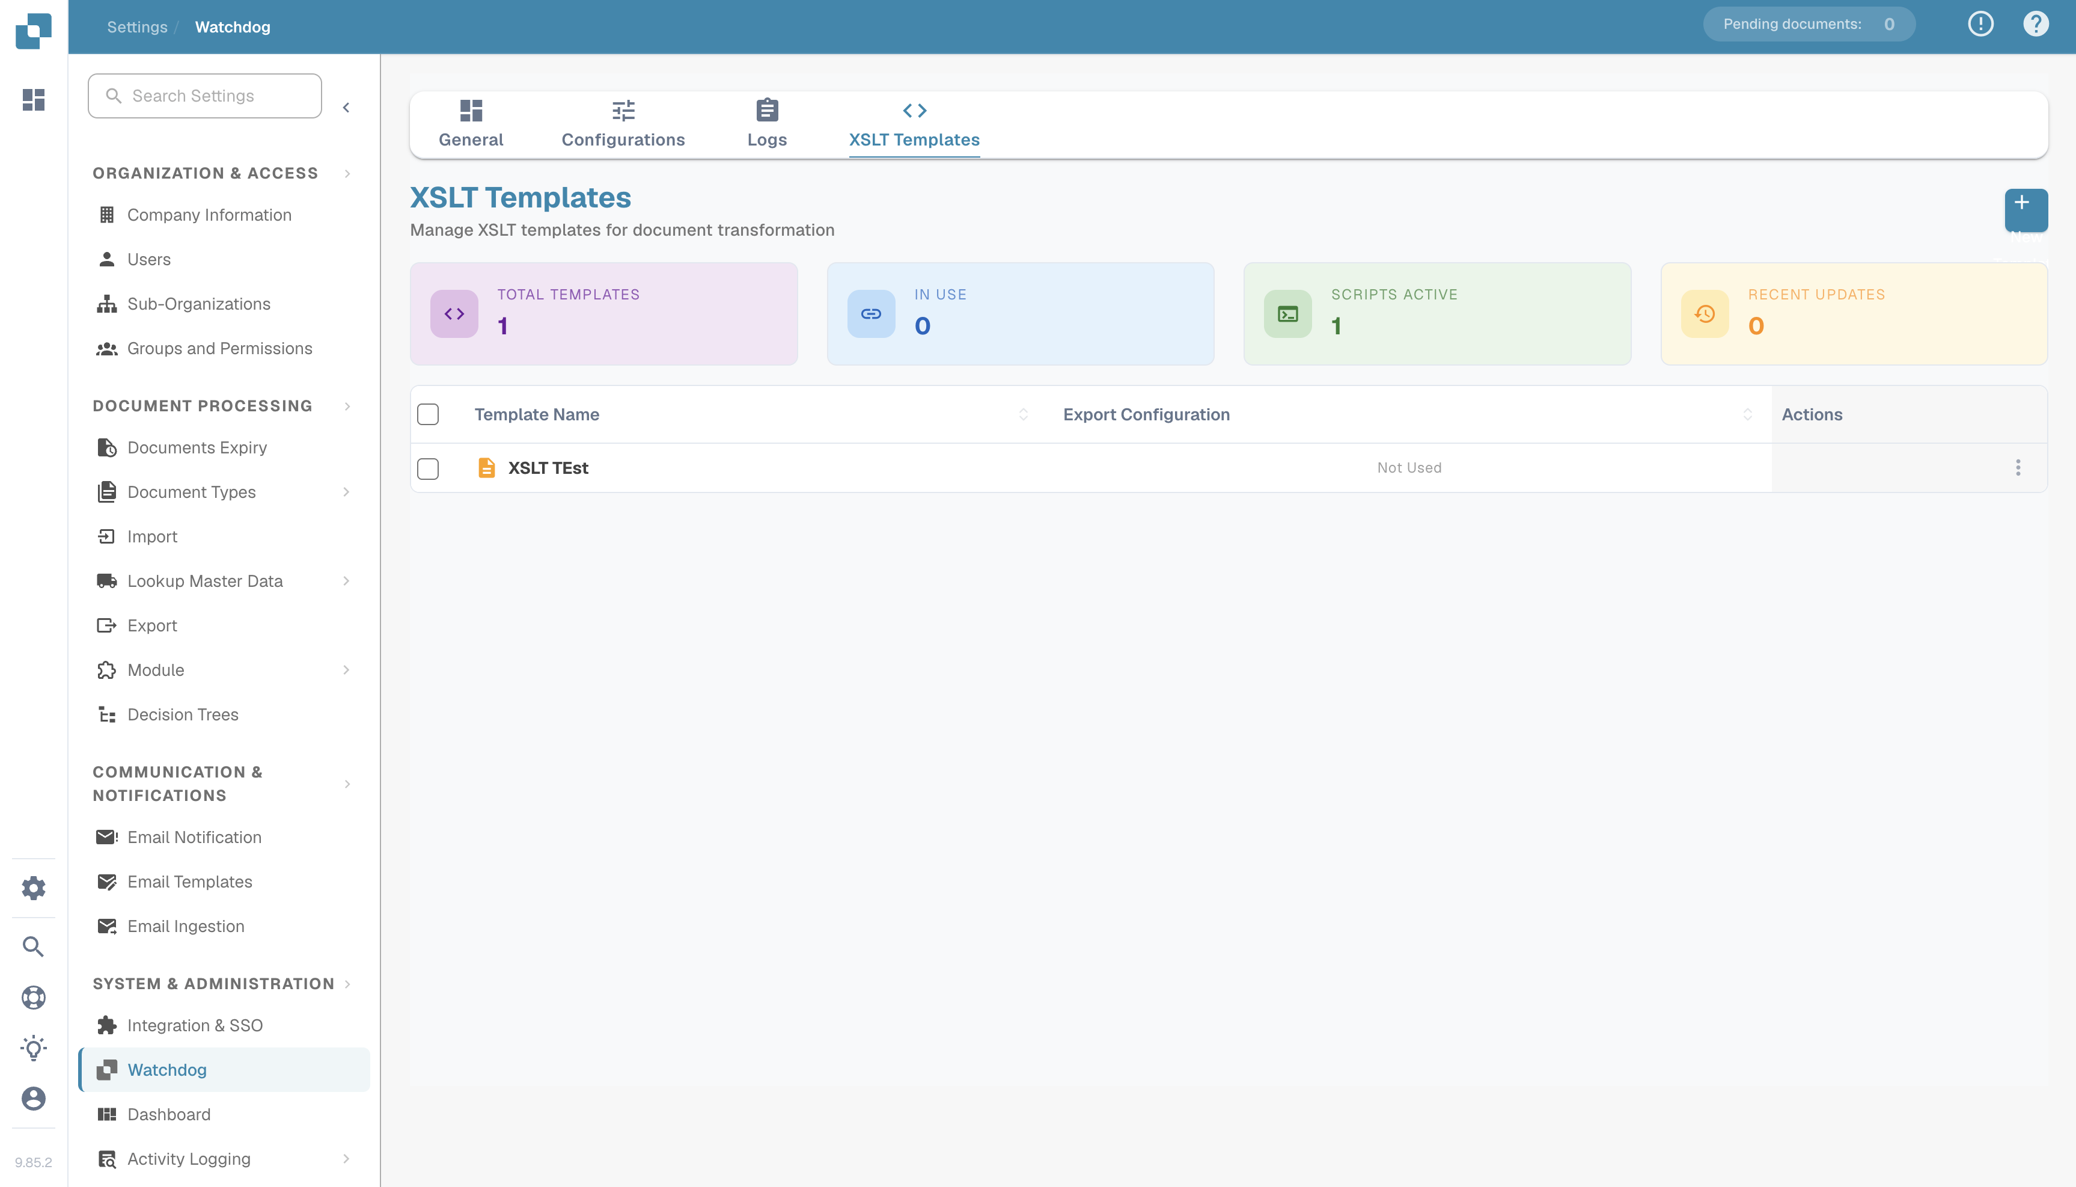2076x1187 pixels.
Task: Switch to the Logs tab
Action: [x=767, y=124]
